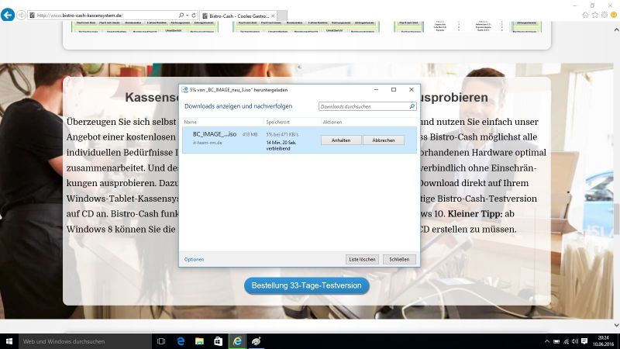Maximize the download manager dialog
This screenshot has width=620, height=349.
click(394, 90)
